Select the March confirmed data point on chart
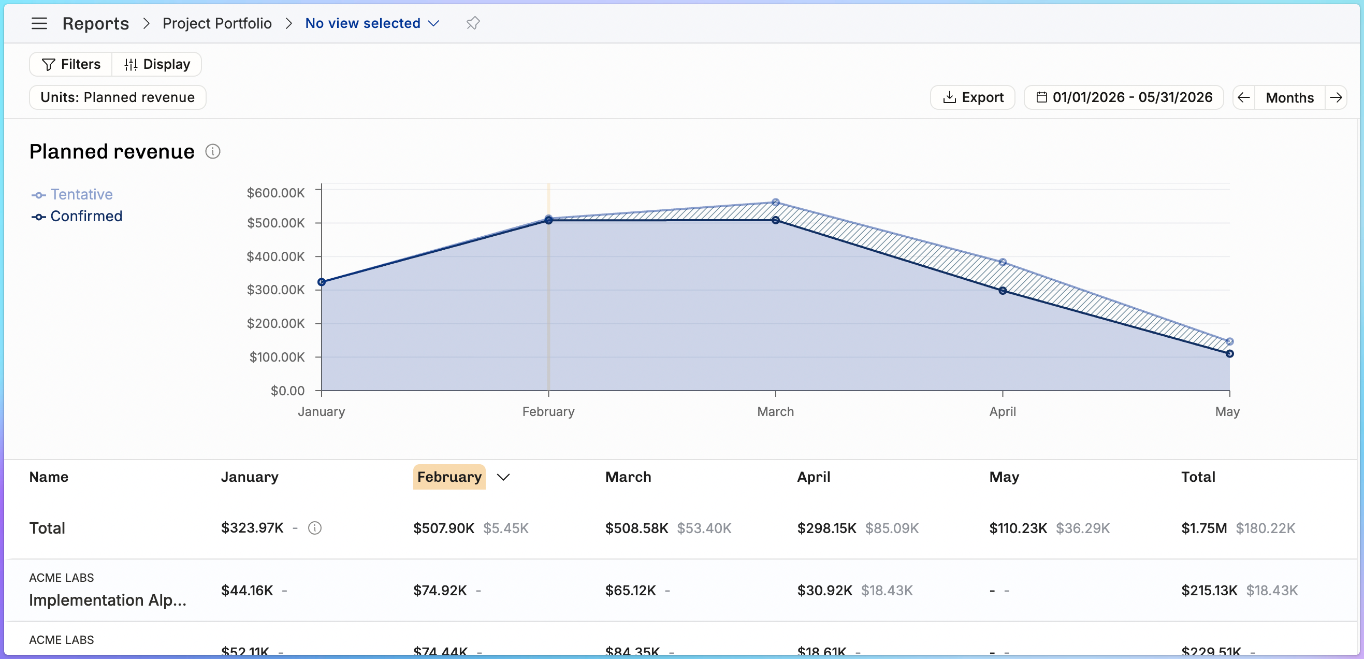The image size is (1364, 659). point(775,220)
